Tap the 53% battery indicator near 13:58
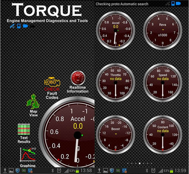 74,171
